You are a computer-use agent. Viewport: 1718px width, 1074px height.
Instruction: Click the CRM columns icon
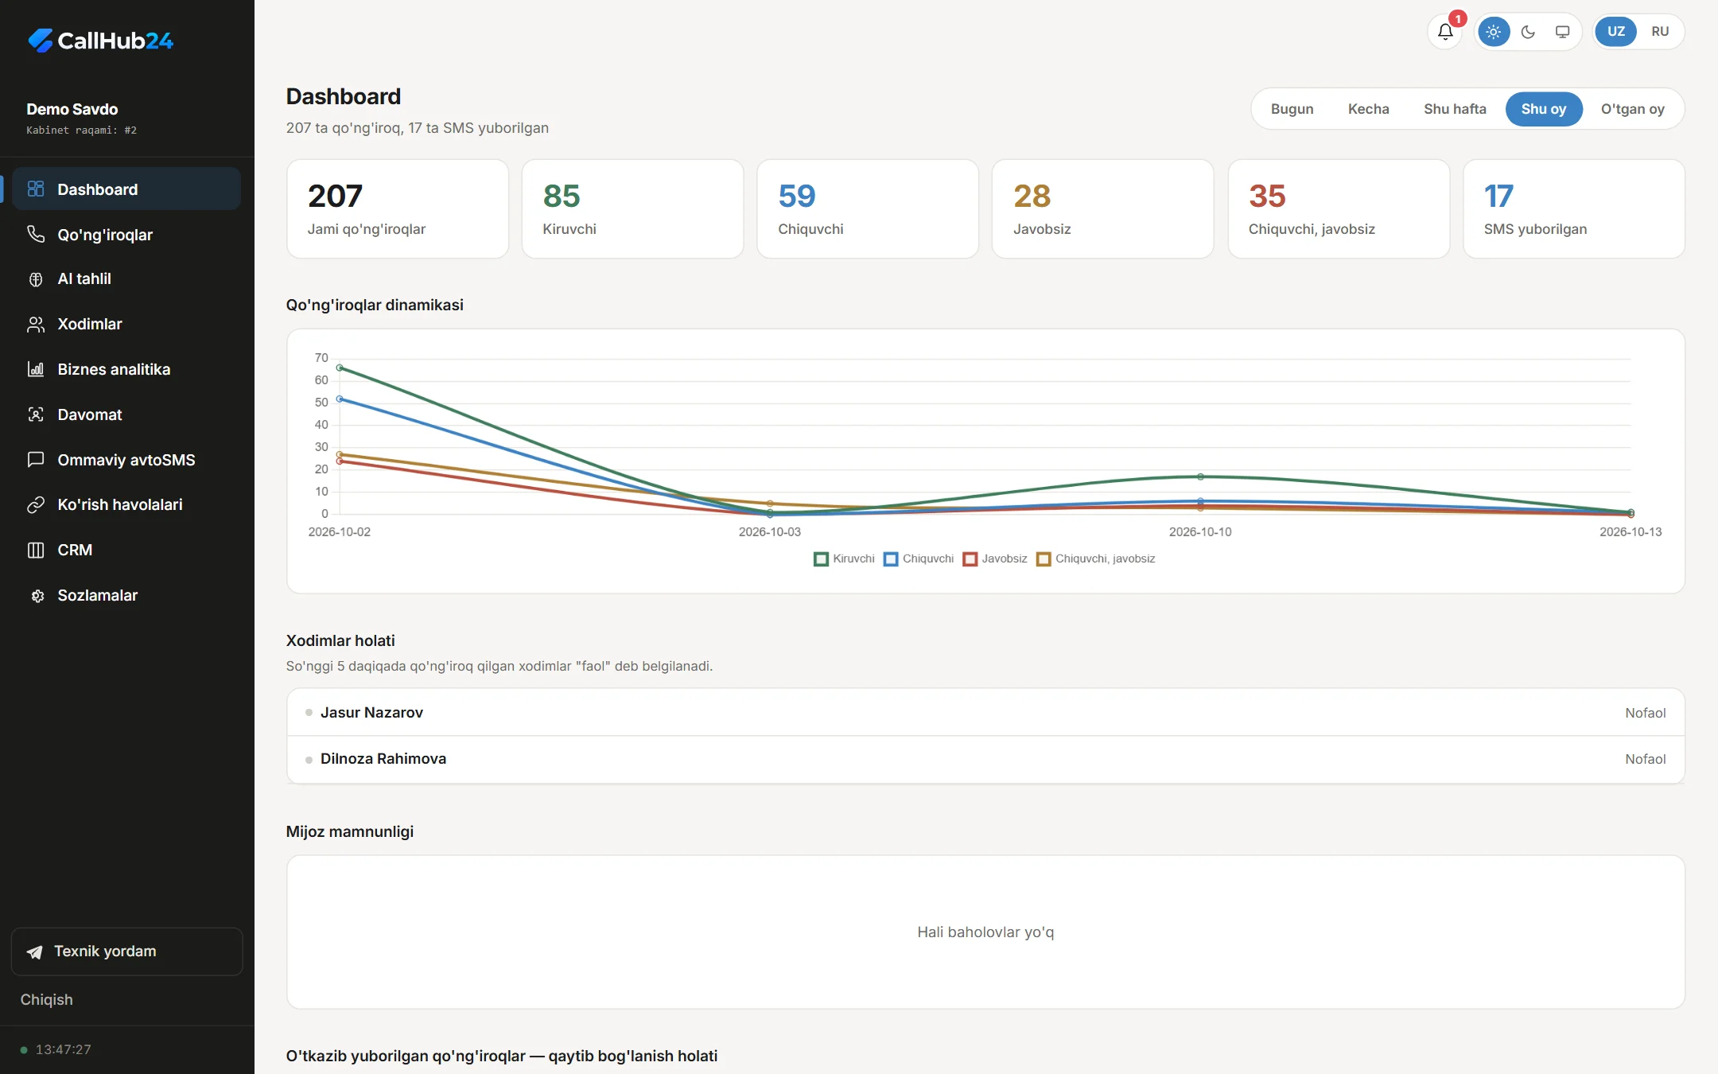(x=36, y=550)
